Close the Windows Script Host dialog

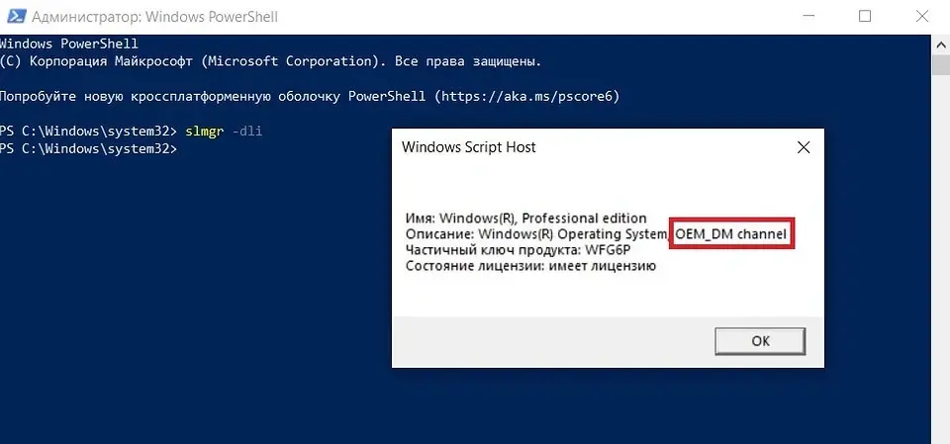pyautogui.click(x=803, y=147)
